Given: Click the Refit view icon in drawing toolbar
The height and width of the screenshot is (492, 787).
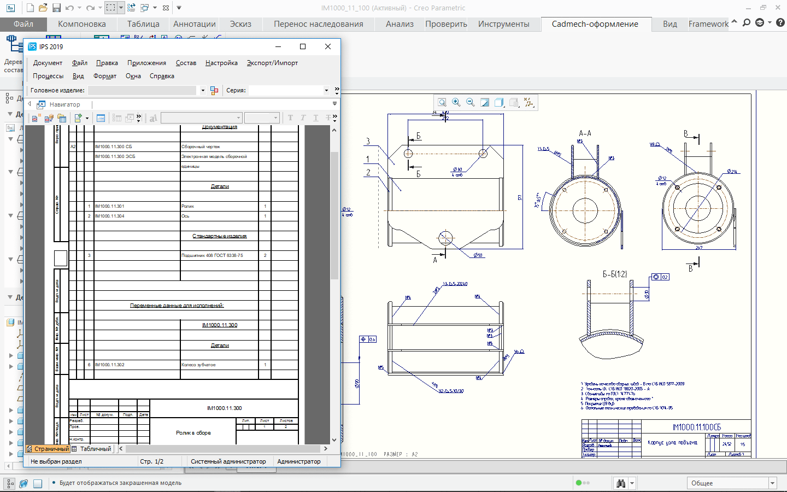Looking at the screenshot, I should coord(442,103).
